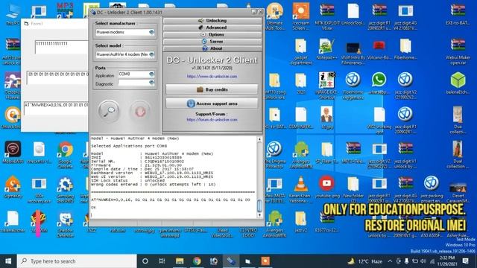This screenshot has height=268, width=477.
Task: Open the Select manufacturer dropdown showing Huawei modems
Action: (125, 32)
